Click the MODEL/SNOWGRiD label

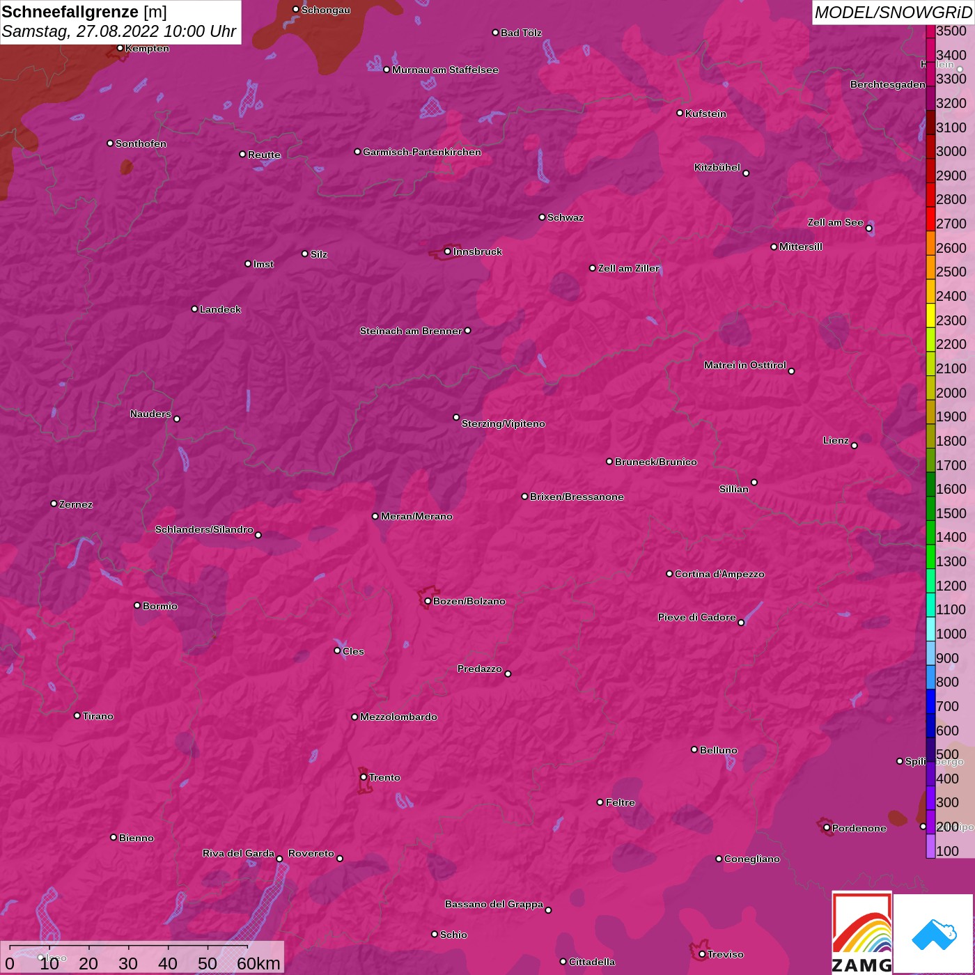point(892,13)
